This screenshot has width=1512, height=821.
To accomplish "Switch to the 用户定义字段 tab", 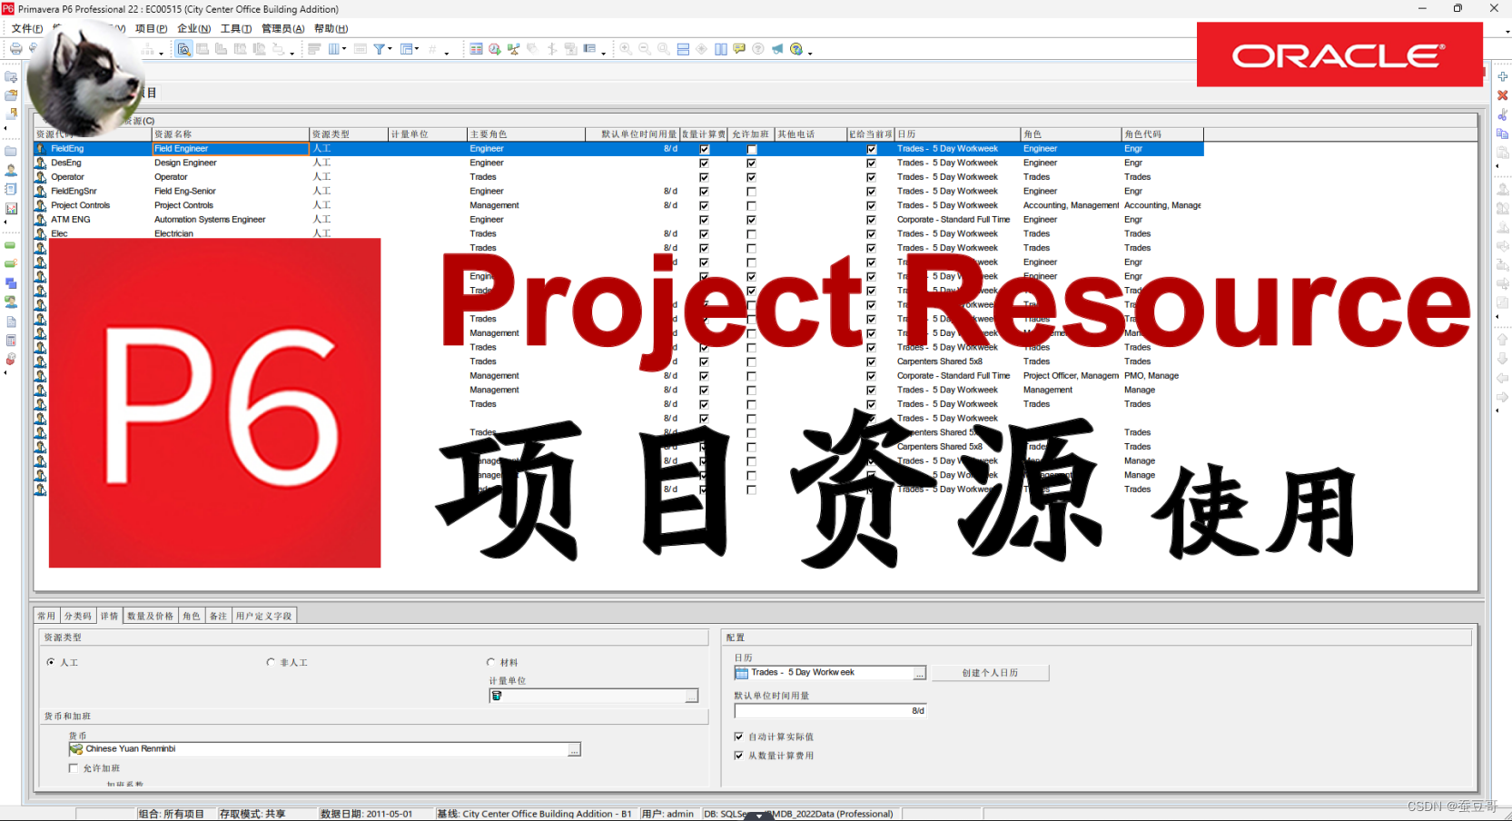I will (264, 616).
